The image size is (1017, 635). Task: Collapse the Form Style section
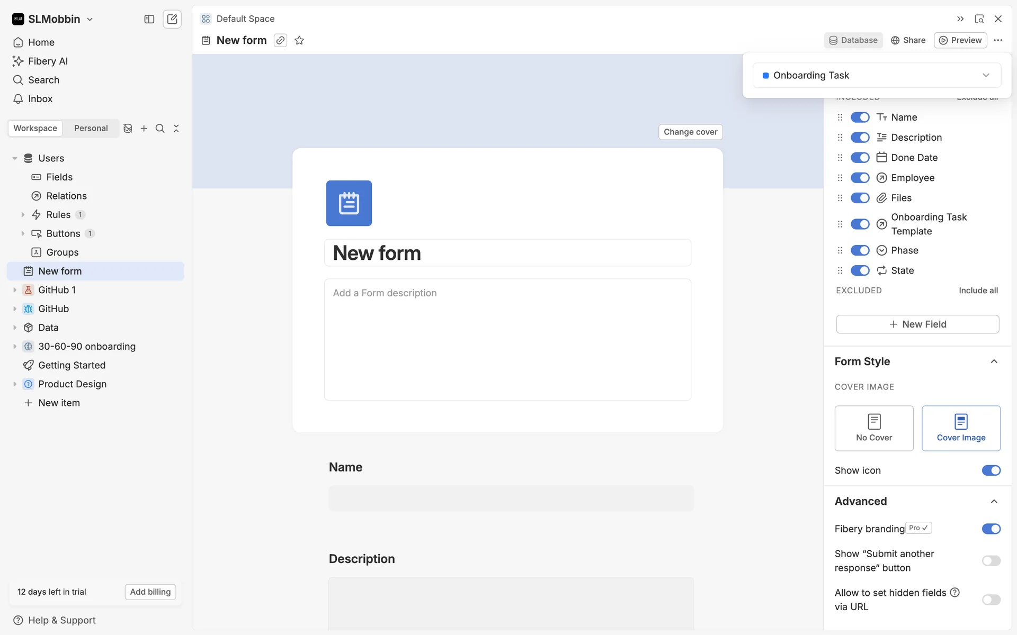click(x=994, y=361)
